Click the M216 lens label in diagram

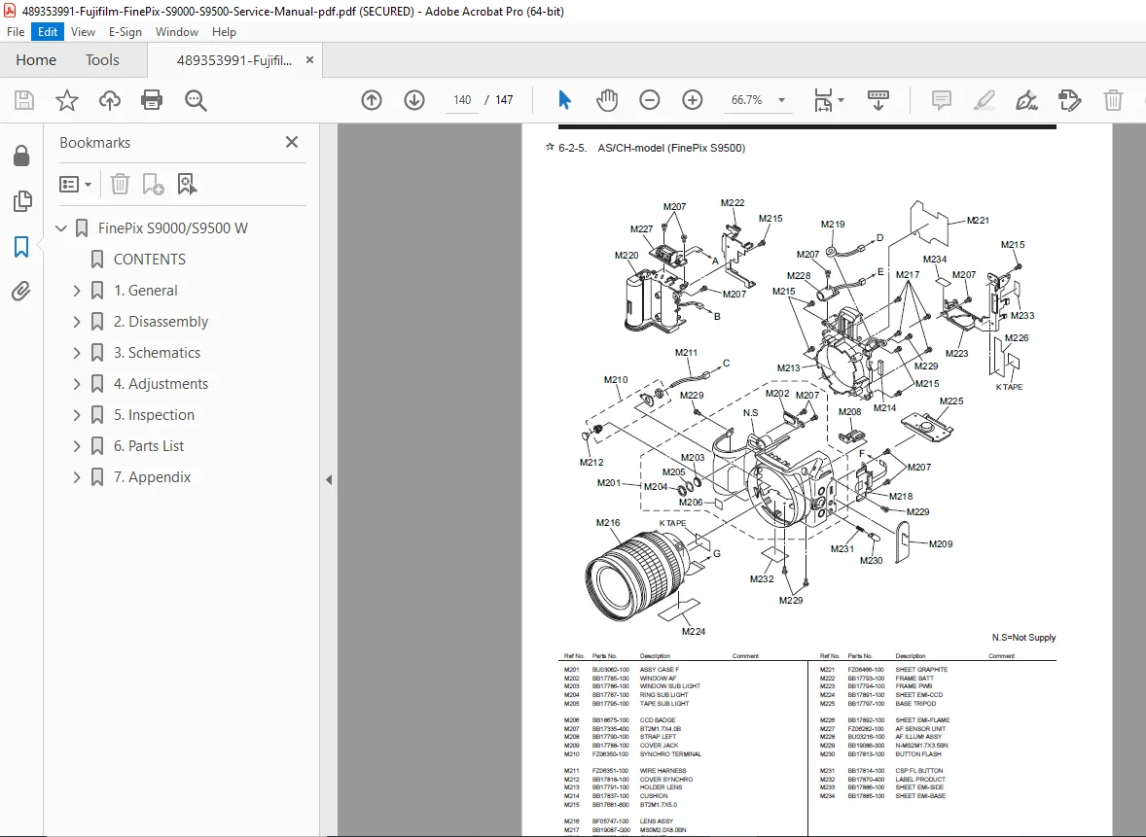pyautogui.click(x=608, y=523)
